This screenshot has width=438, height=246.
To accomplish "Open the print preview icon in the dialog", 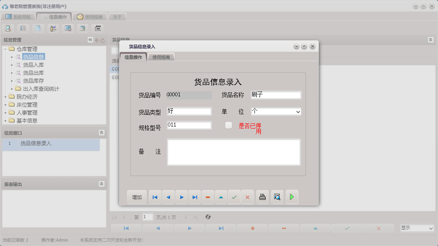I will coord(277,197).
